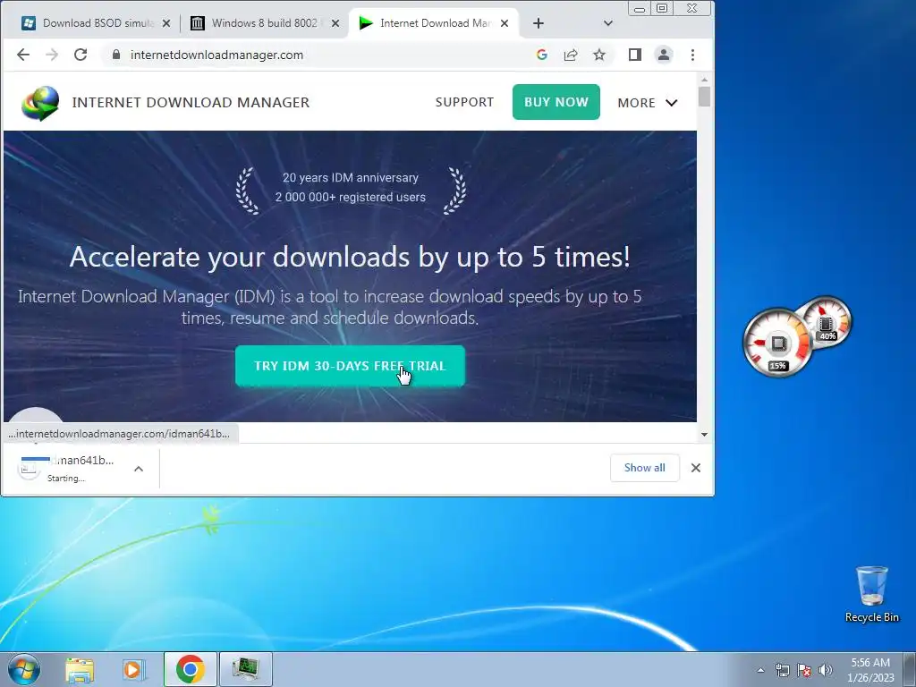Open the tab search dropdown arrow
The width and height of the screenshot is (916, 687).
coord(607,23)
